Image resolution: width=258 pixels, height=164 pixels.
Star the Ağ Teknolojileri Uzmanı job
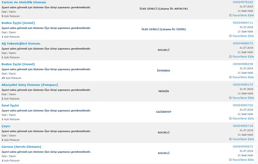point(231,56)
